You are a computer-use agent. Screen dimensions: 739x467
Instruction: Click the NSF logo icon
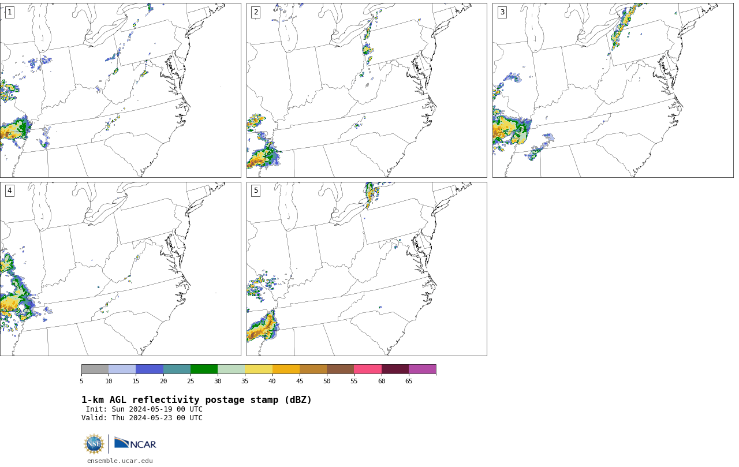click(94, 444)
